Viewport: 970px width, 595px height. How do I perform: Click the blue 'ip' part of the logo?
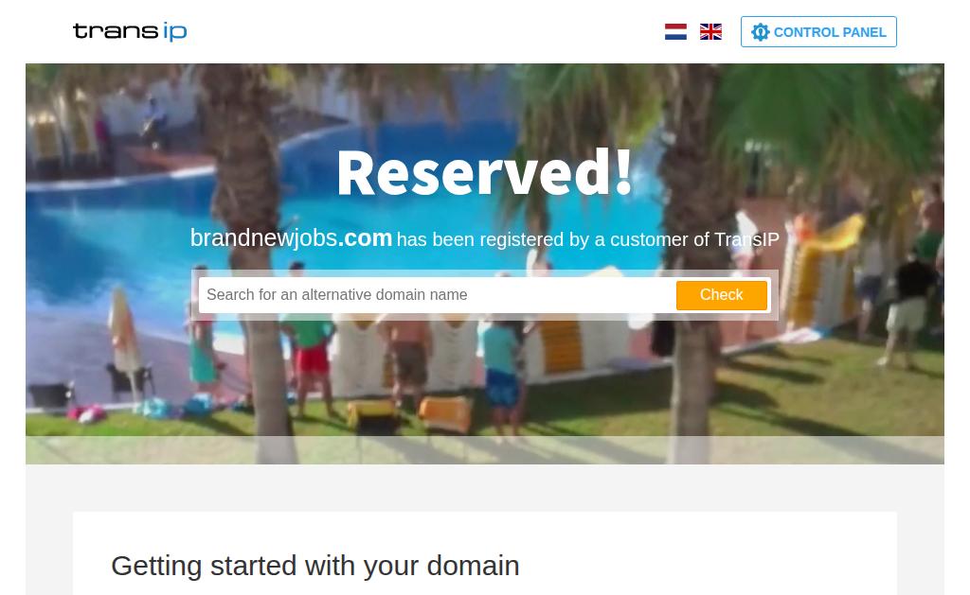pos(175,31)
